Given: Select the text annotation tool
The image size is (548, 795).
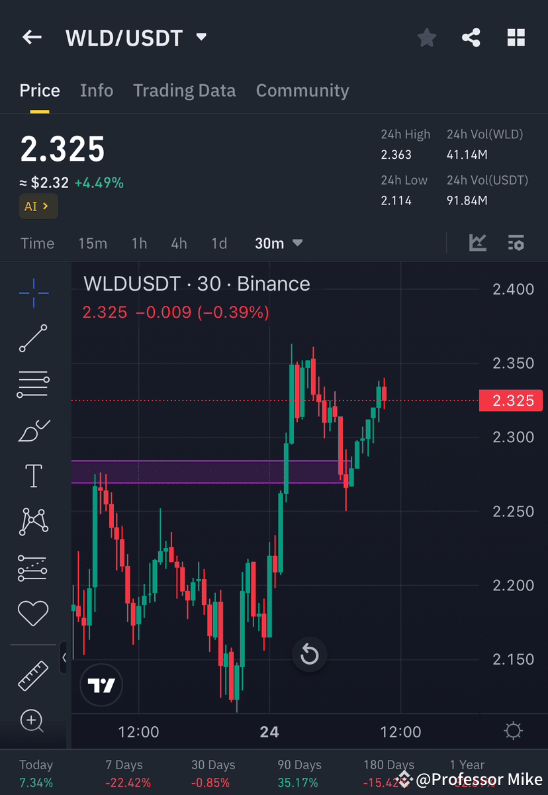Looking at the screenshot, I should click(x=33, y=475).
